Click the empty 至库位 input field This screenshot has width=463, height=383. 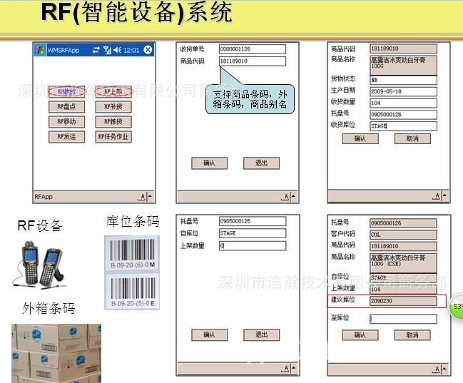(403, 318)
